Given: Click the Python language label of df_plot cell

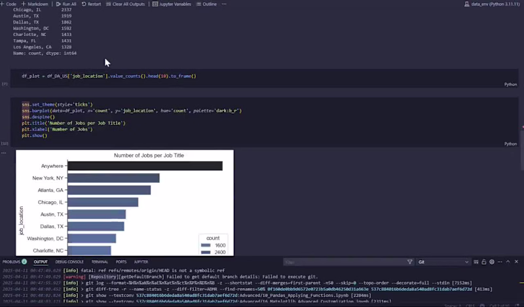Looking at the screenshot, I should coord(510,84).
